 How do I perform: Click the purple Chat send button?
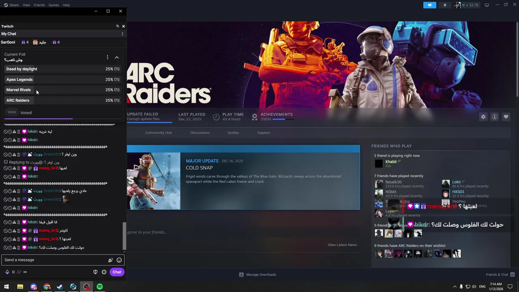coord(117,272)
